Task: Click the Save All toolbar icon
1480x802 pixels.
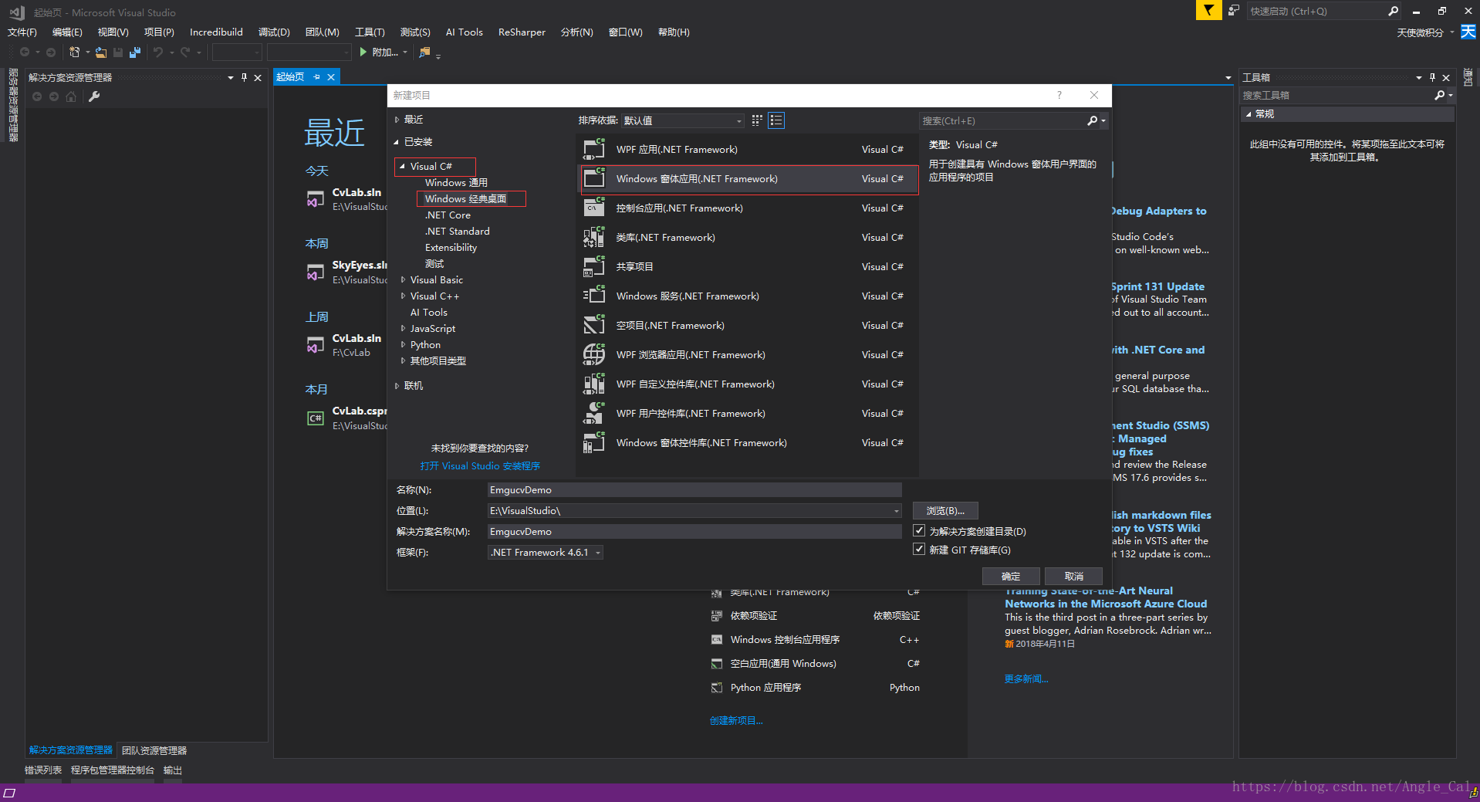Action: tap(135, 52)
